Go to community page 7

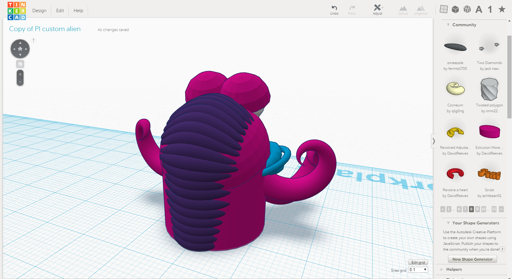[x=465, y=209]
